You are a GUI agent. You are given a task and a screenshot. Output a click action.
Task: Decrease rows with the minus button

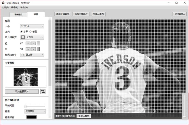pyautogui.click(x=33, y=44)
